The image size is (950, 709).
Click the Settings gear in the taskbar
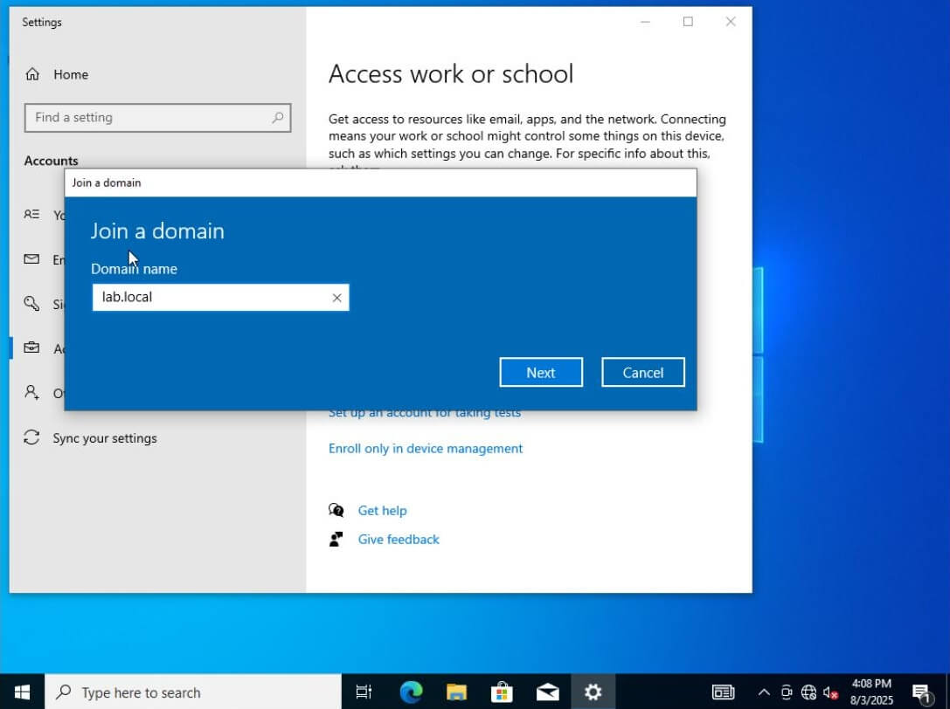(593, 692)
